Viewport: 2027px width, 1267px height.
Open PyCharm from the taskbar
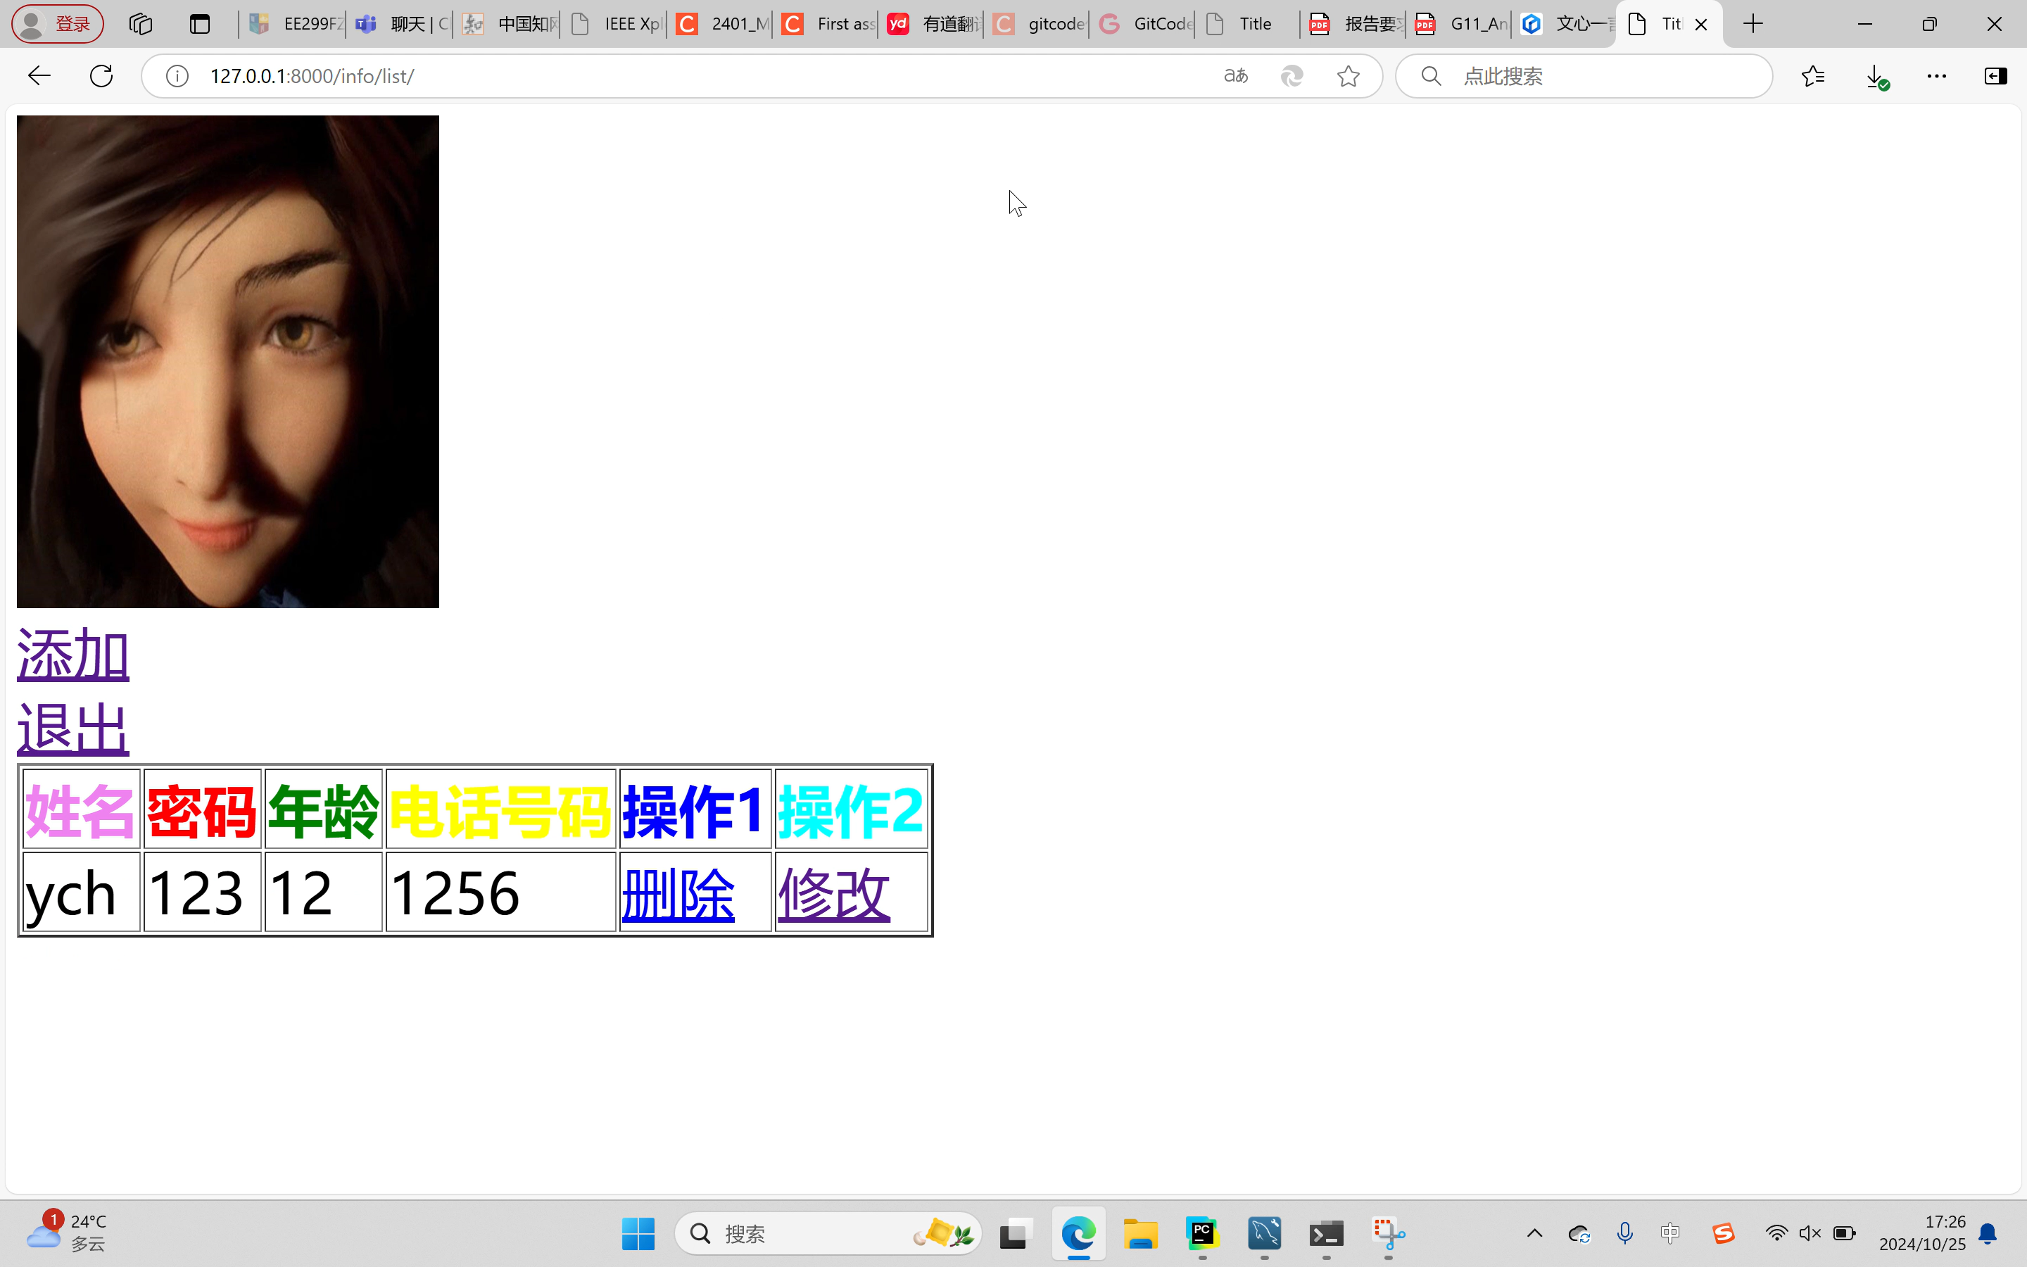click(x=1202, y=1233)
